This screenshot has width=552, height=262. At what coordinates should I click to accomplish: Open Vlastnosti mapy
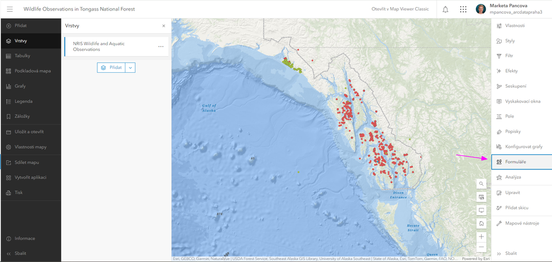30,147
